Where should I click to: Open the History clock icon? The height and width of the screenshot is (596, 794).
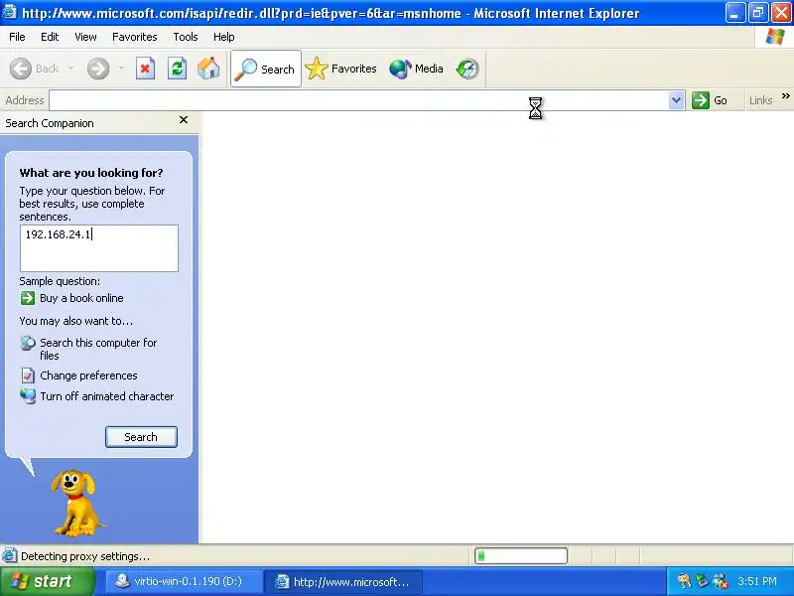[x=466, y=69]
